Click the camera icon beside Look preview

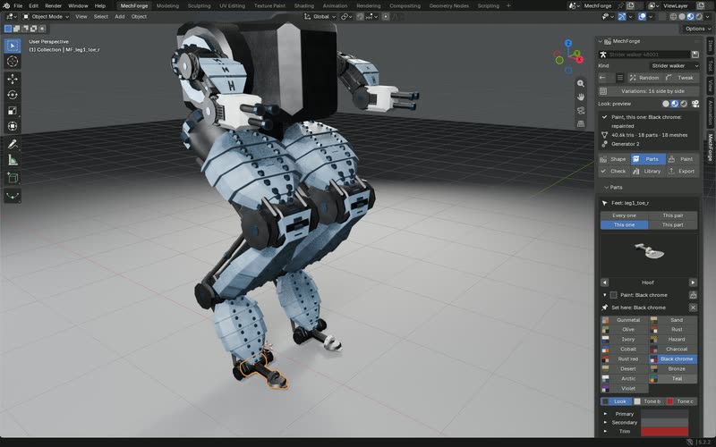click(x=695, y=104)
